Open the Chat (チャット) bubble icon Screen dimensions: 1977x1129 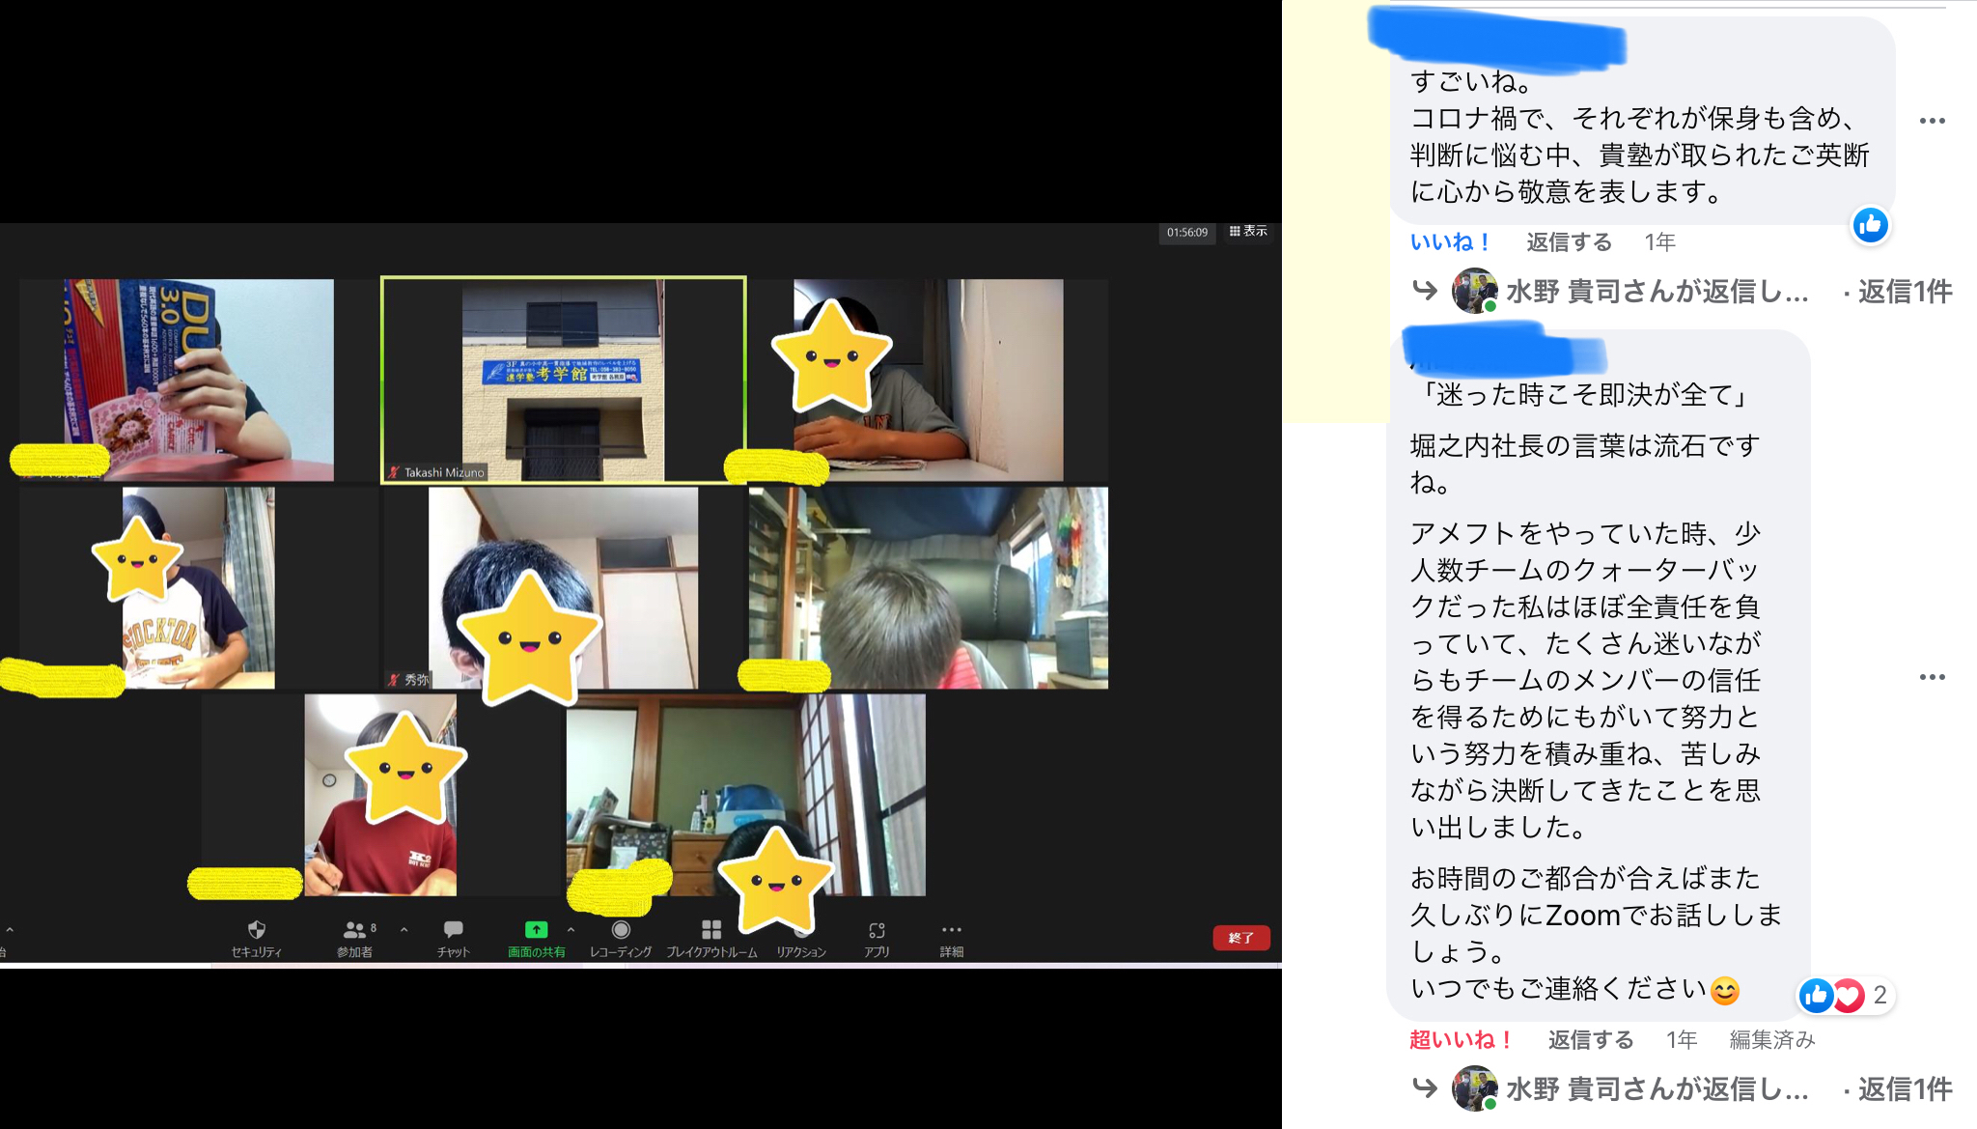(453, 929)
